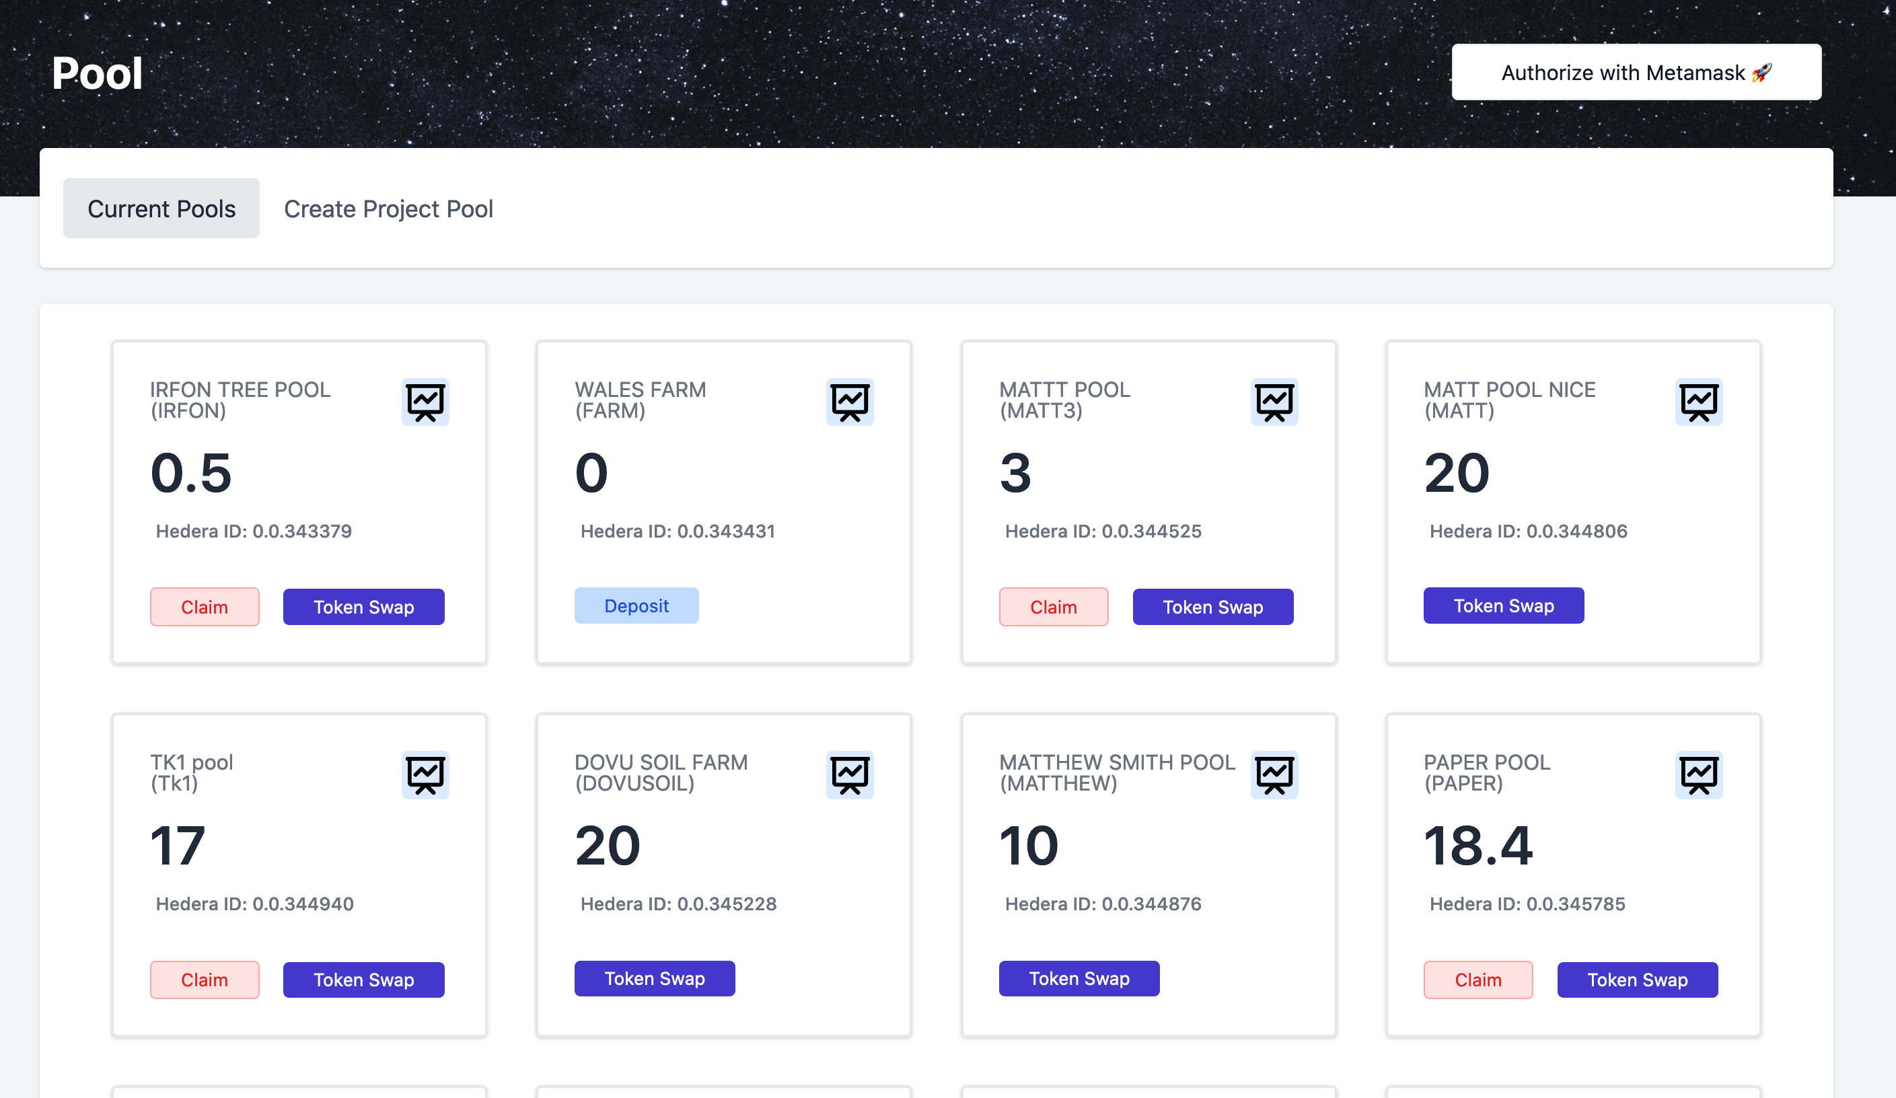Open Create Project Pool tab
This screenshot has height=1098, width=1896.
388,209
